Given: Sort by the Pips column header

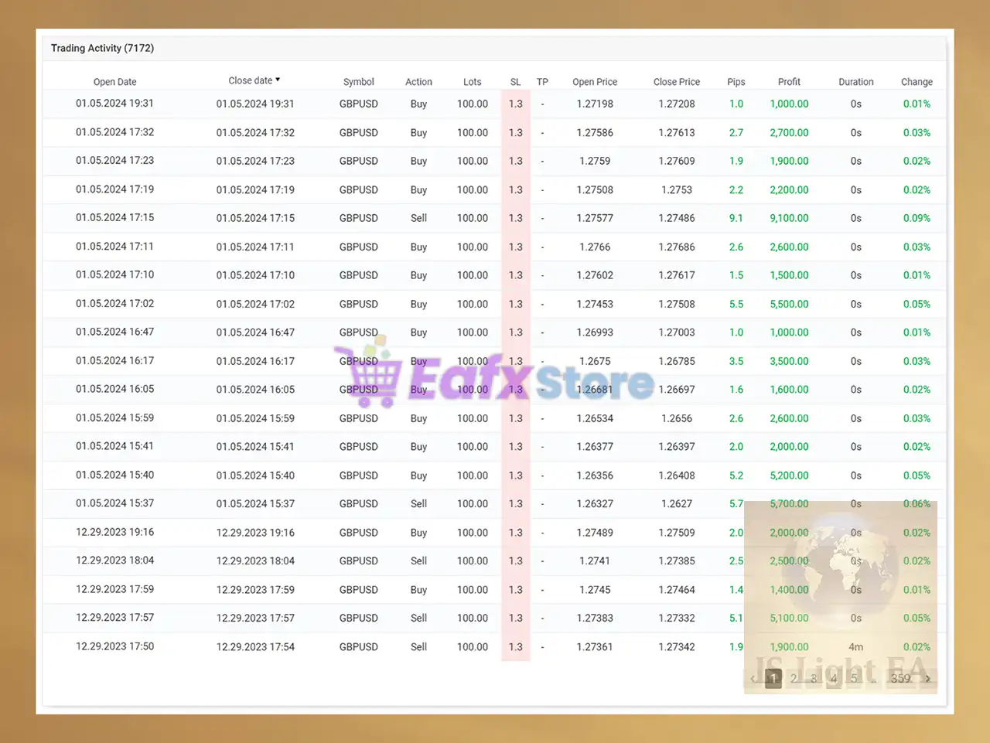Looking at the screenshot, I should [x=736, y=82].
